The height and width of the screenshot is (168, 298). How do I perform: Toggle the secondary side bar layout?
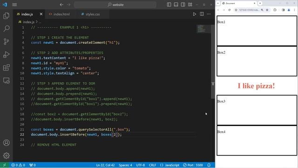pos(183,5)
